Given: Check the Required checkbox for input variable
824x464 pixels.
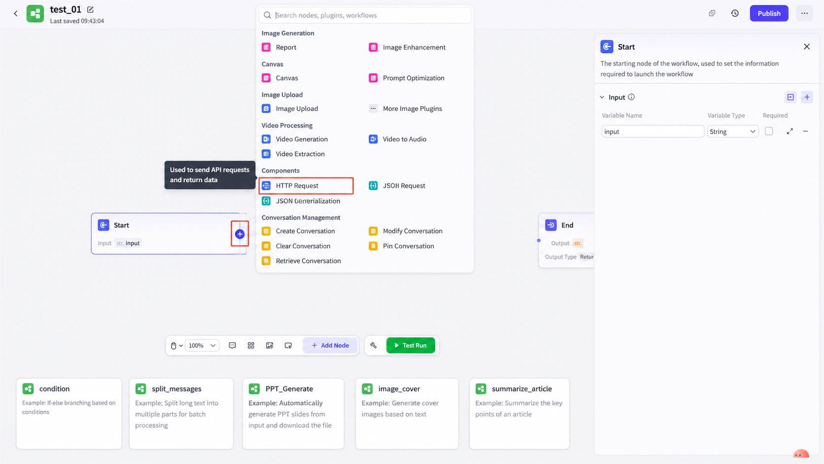Looking at the screenshot, I should click(769, 131).
